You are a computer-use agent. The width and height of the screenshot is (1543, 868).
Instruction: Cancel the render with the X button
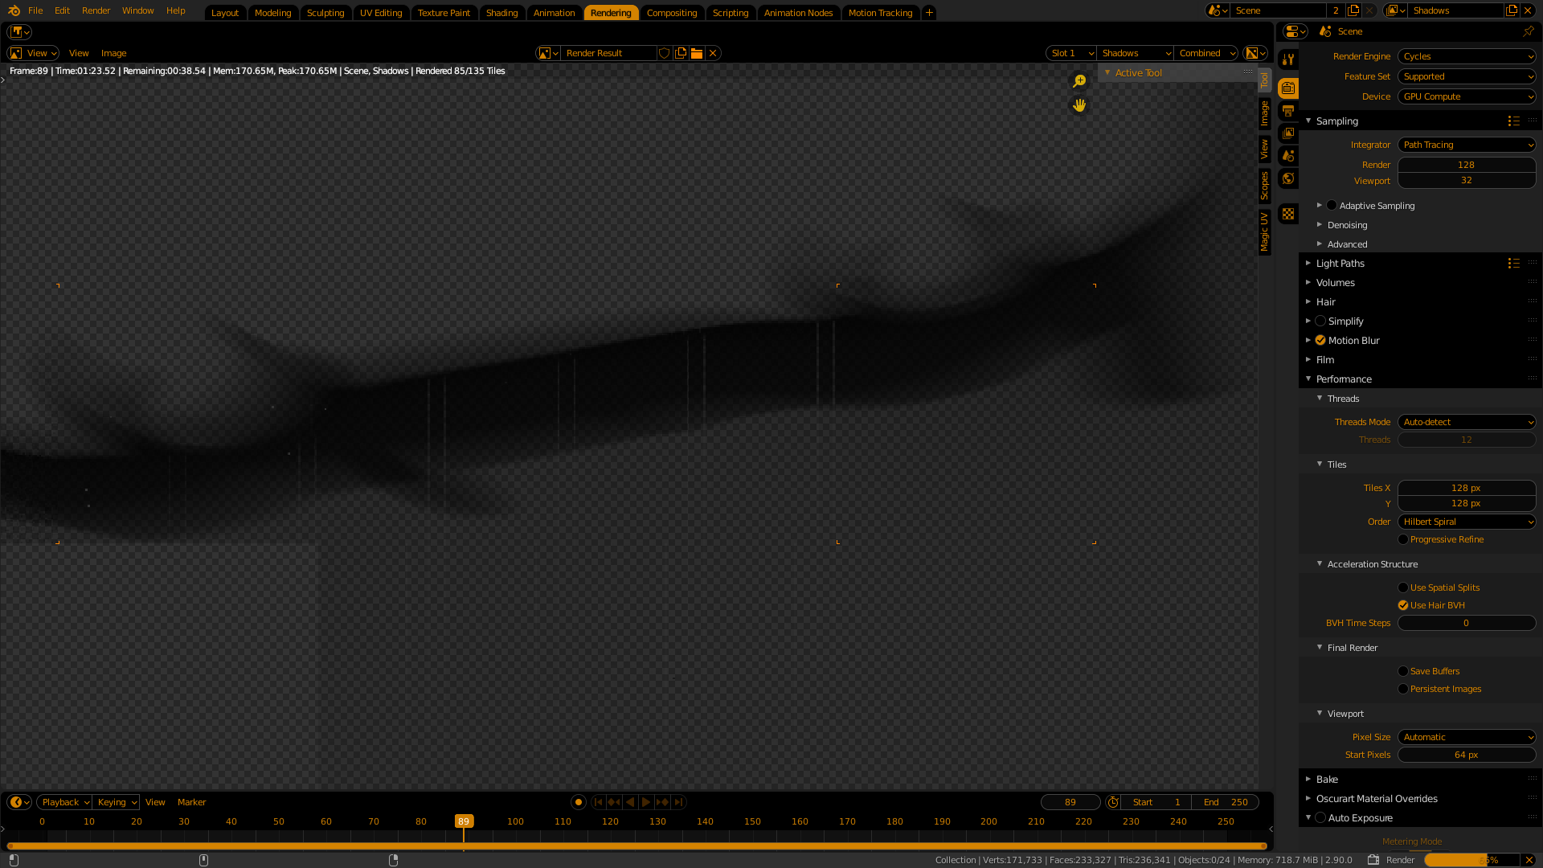[x=1529, y=860]
